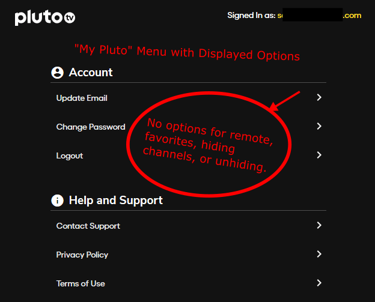Expand the Update Email row chevron
375x302 pixels.
pos(319,97)
